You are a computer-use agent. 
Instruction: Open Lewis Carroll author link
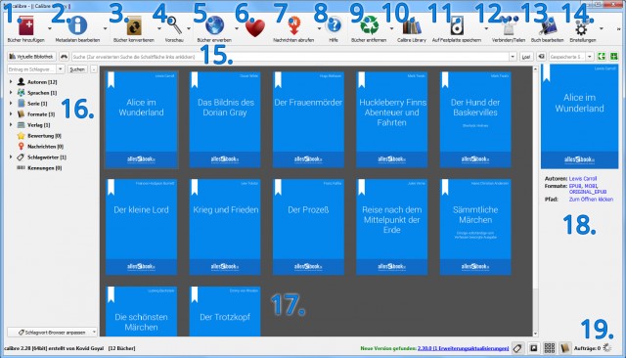pos(583,178)
